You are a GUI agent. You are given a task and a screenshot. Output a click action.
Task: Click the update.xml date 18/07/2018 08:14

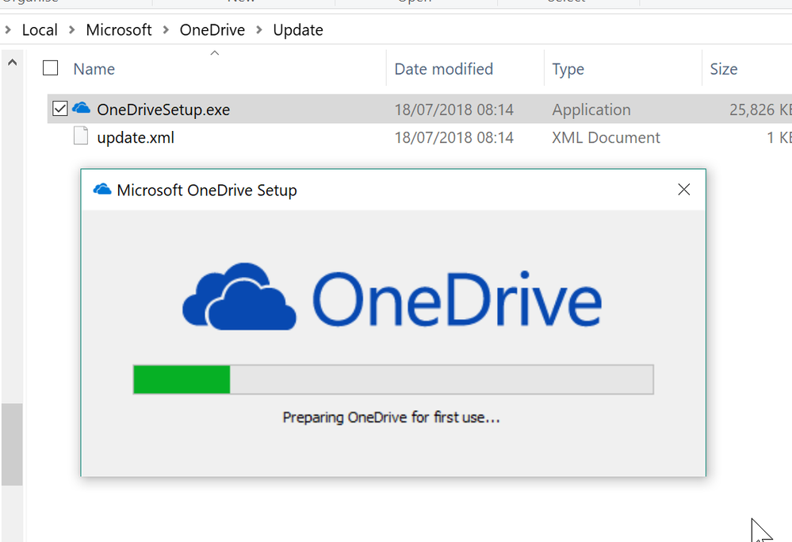[x=453, y=137]
